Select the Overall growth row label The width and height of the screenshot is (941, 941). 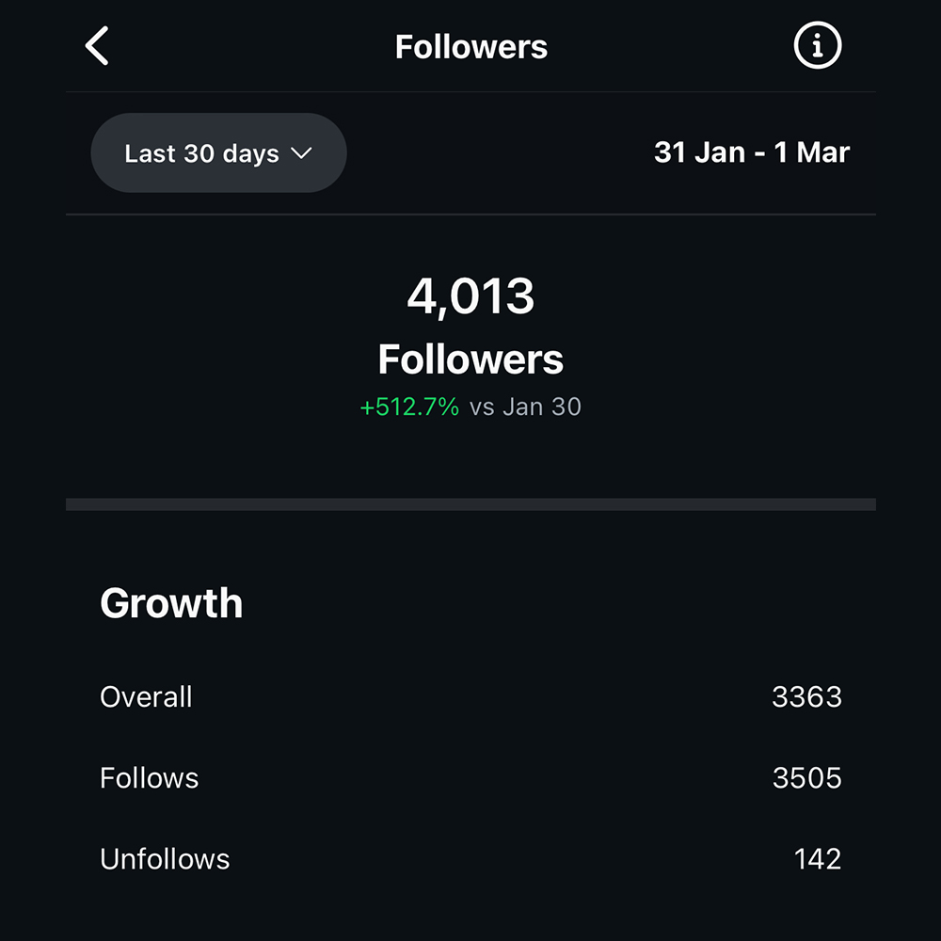click(146, 697)
